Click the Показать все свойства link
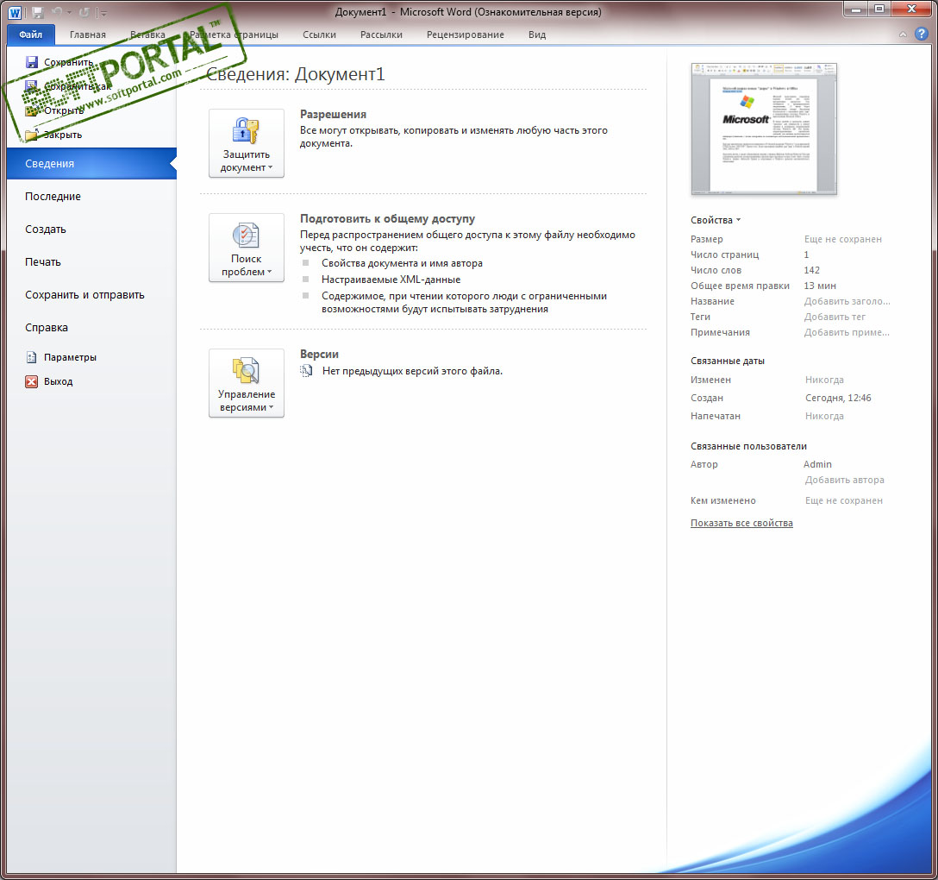 coord(741,523)
